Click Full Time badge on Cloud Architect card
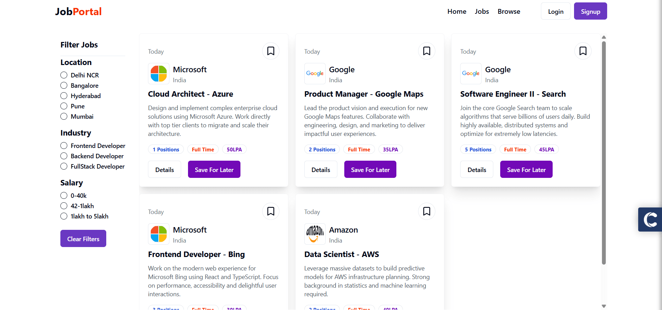 (203, 149)
